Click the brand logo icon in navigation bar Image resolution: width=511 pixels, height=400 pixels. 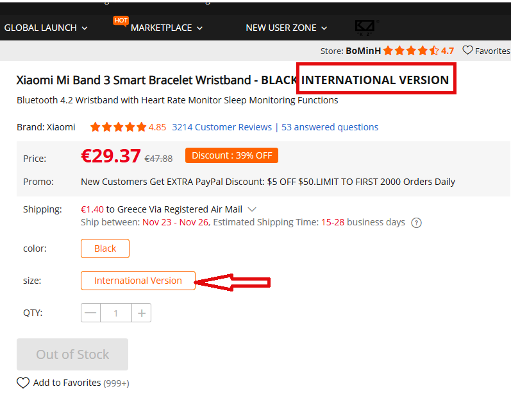(367, 27)
